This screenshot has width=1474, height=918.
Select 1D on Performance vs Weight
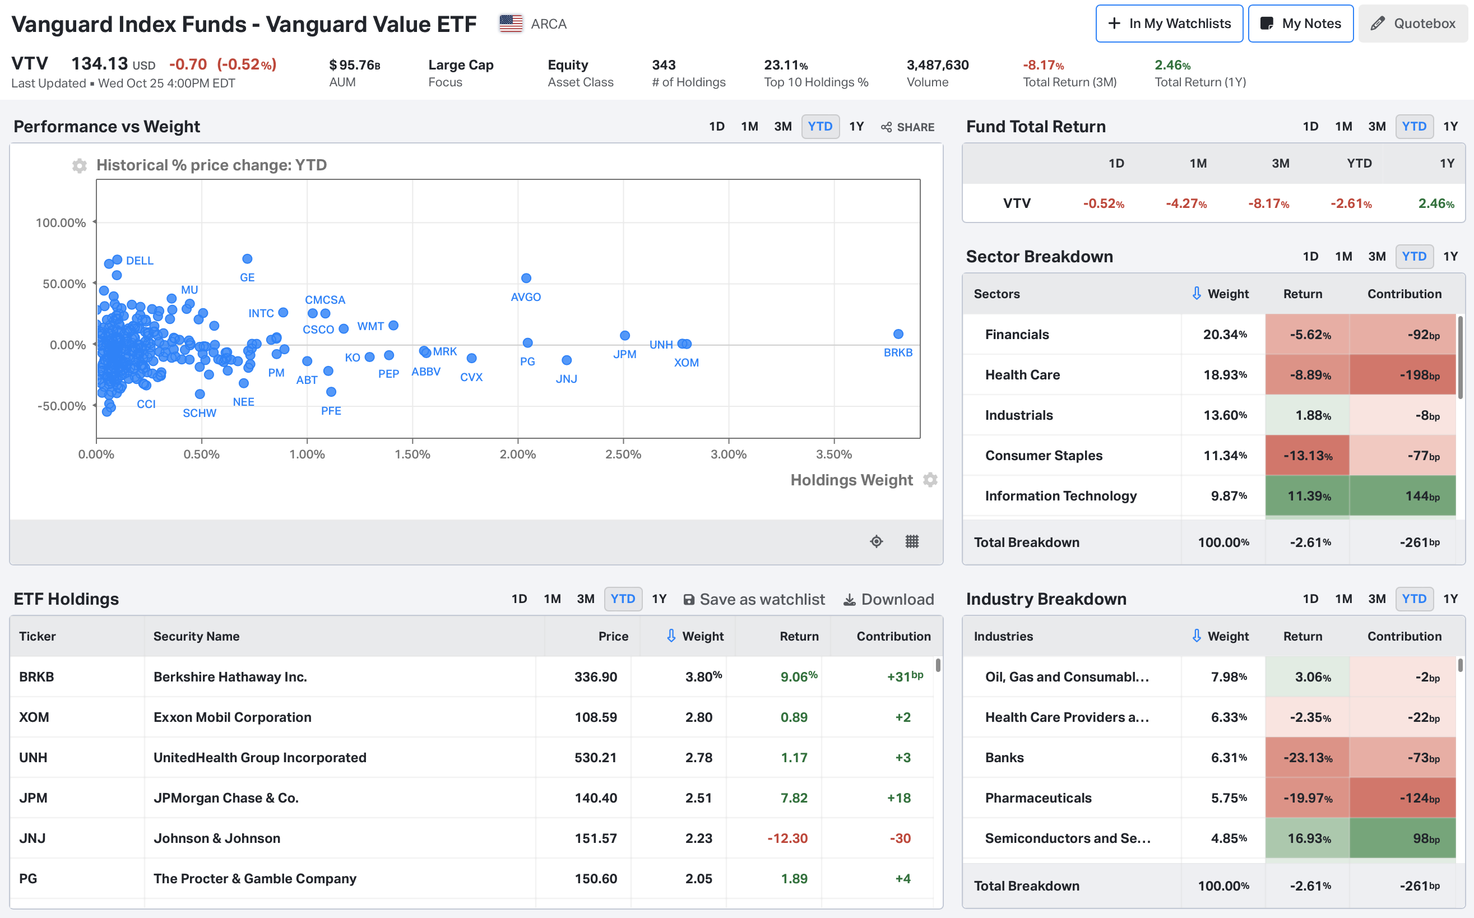[716, 126]
